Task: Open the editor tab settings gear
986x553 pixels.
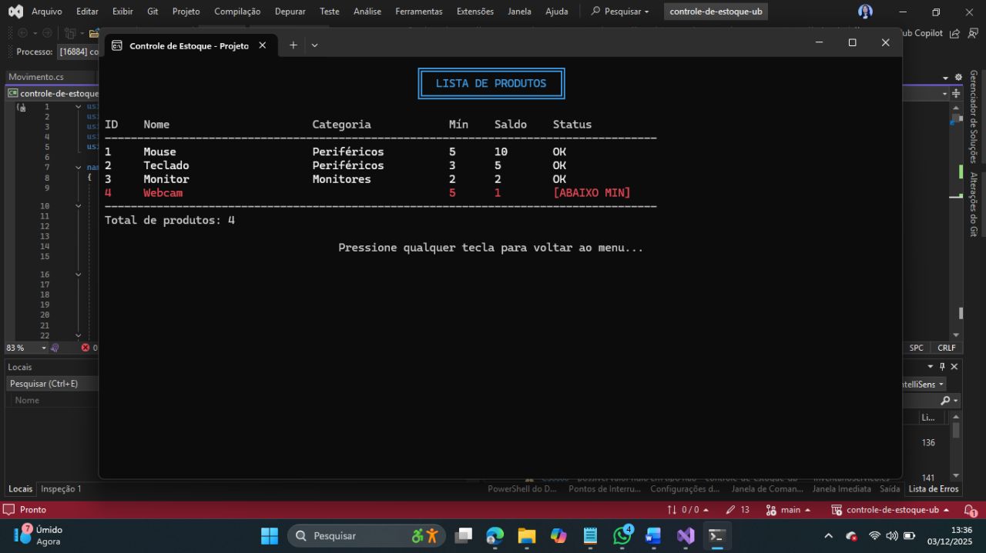Action: tap(958, 77)
